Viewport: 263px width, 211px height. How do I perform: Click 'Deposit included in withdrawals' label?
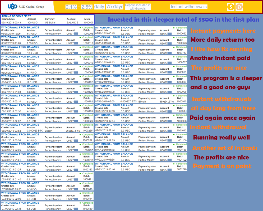(x=138, y=7)
